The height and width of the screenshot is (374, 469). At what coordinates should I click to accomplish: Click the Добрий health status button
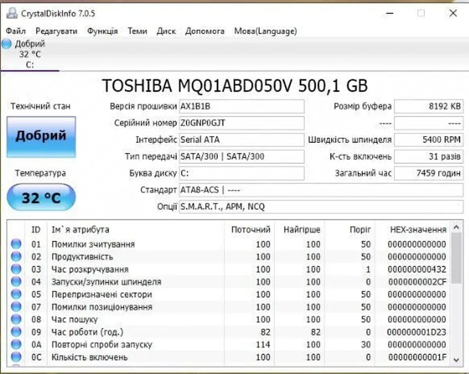pyautogui.click(x=41, y=136)
